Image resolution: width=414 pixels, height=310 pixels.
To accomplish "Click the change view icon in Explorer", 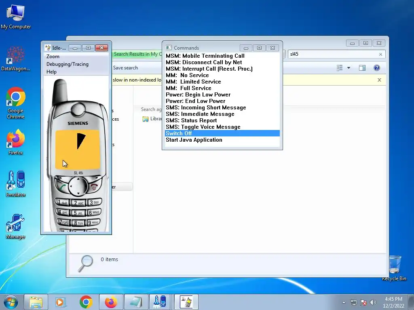I will (x=340, y=68).
